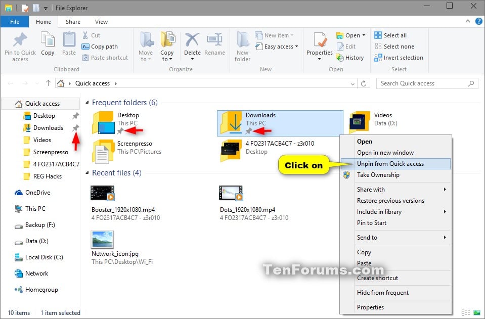
Task: Choose Take Ownership in context menu
Action: point(395,175)
